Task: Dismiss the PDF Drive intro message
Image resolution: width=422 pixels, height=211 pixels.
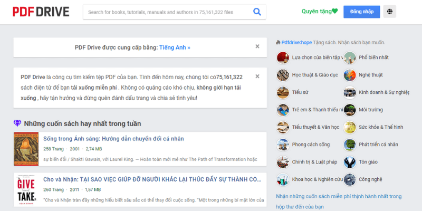Action: (257, 76)
